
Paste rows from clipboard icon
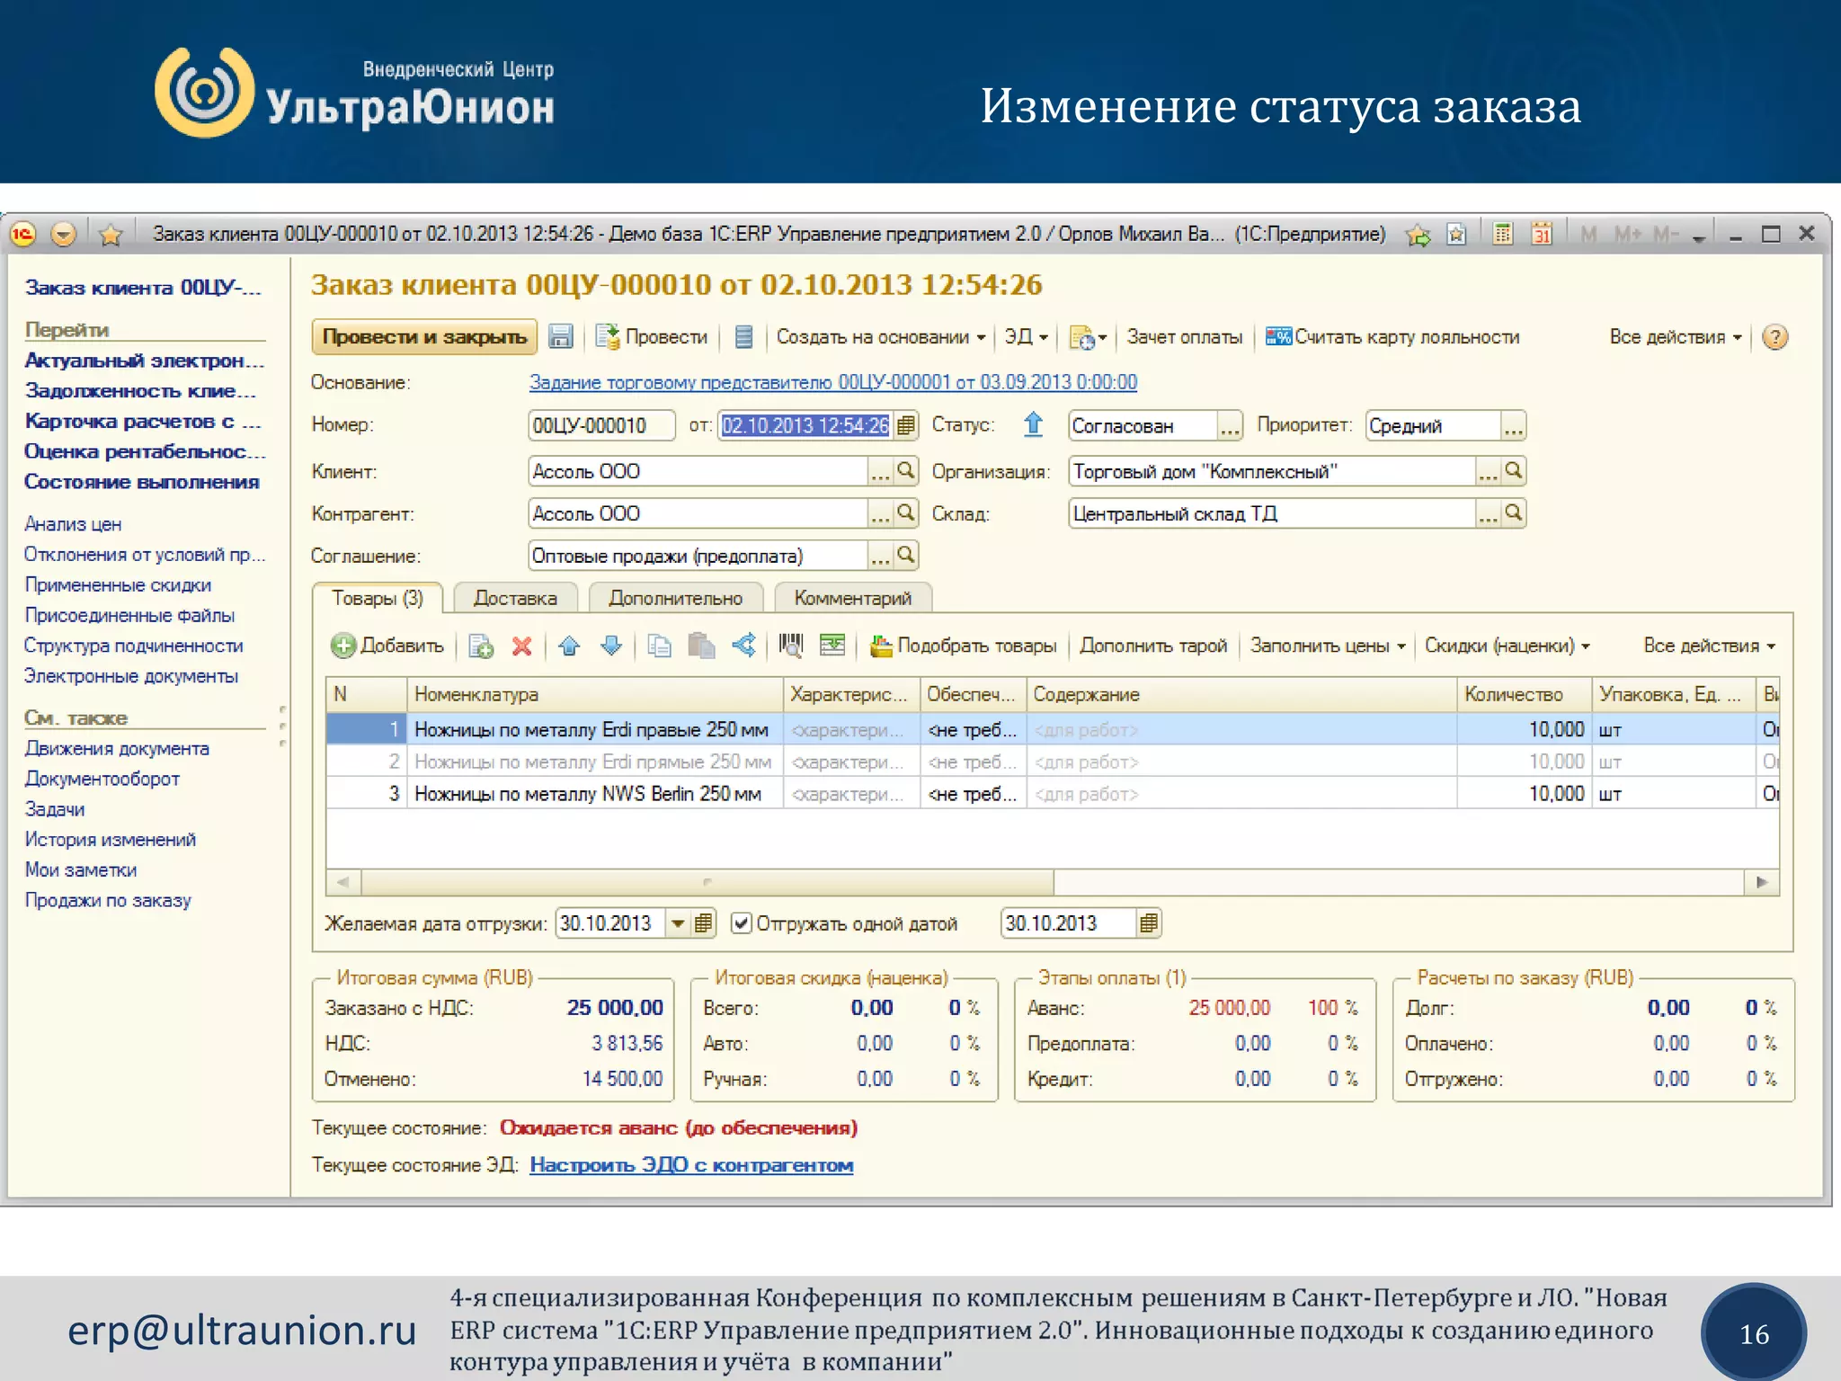[x=701, y=646]
